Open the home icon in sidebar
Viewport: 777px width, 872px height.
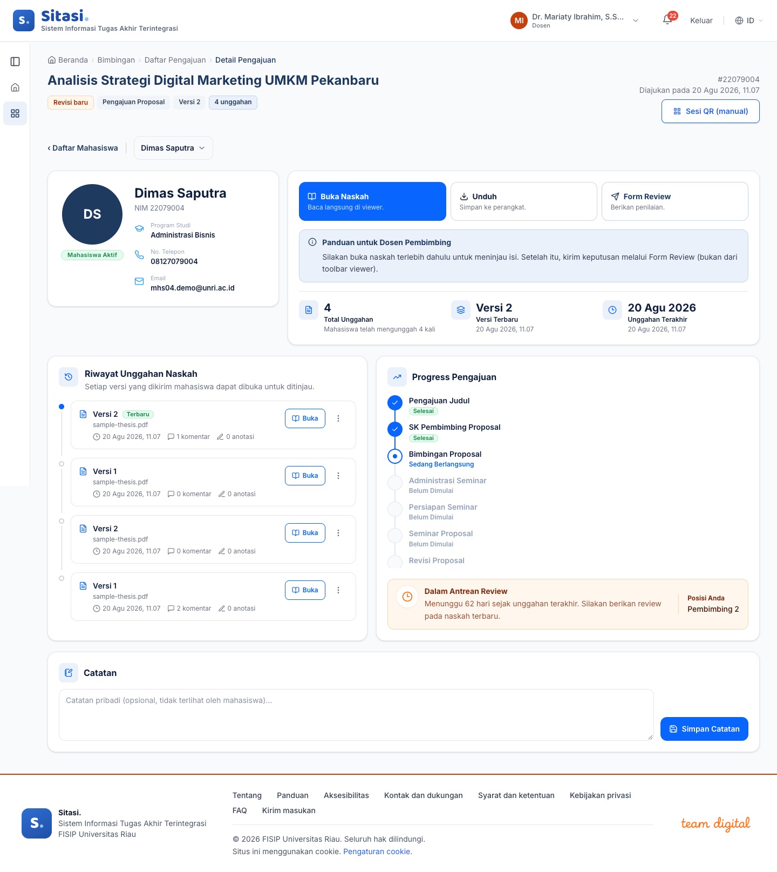[15, 87]
